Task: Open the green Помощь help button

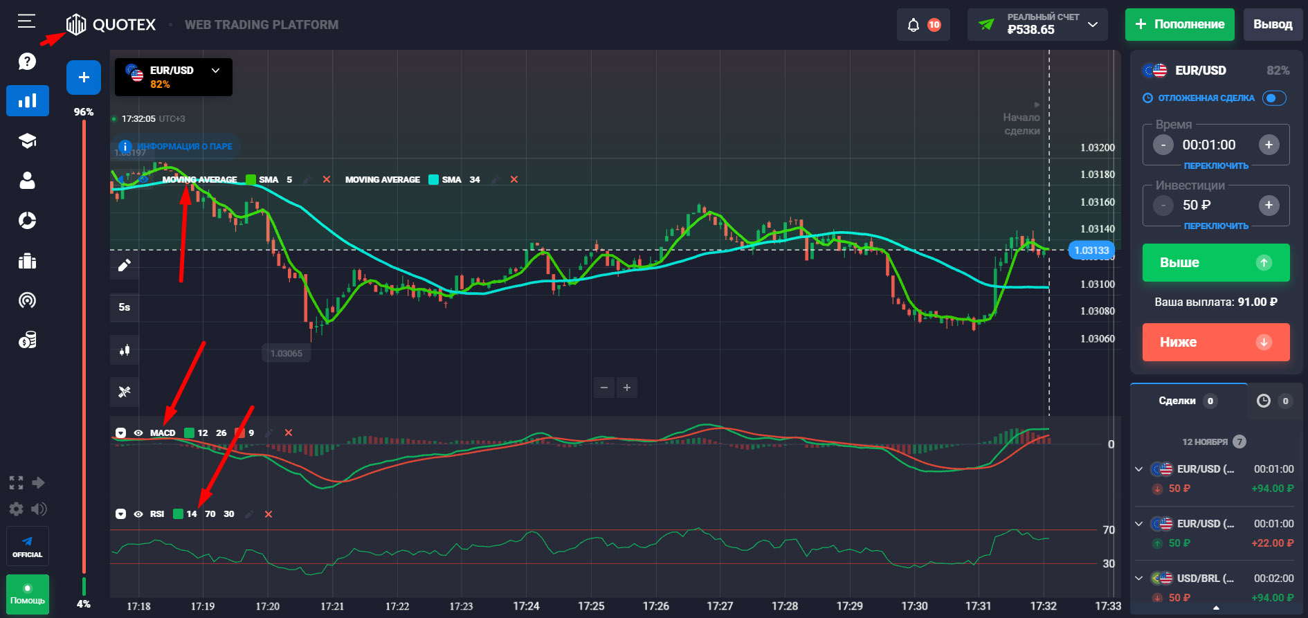Action: tap(28, 594)
